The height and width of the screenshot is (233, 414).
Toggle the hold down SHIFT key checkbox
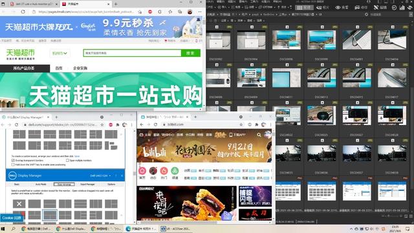(x=13, y=164)
